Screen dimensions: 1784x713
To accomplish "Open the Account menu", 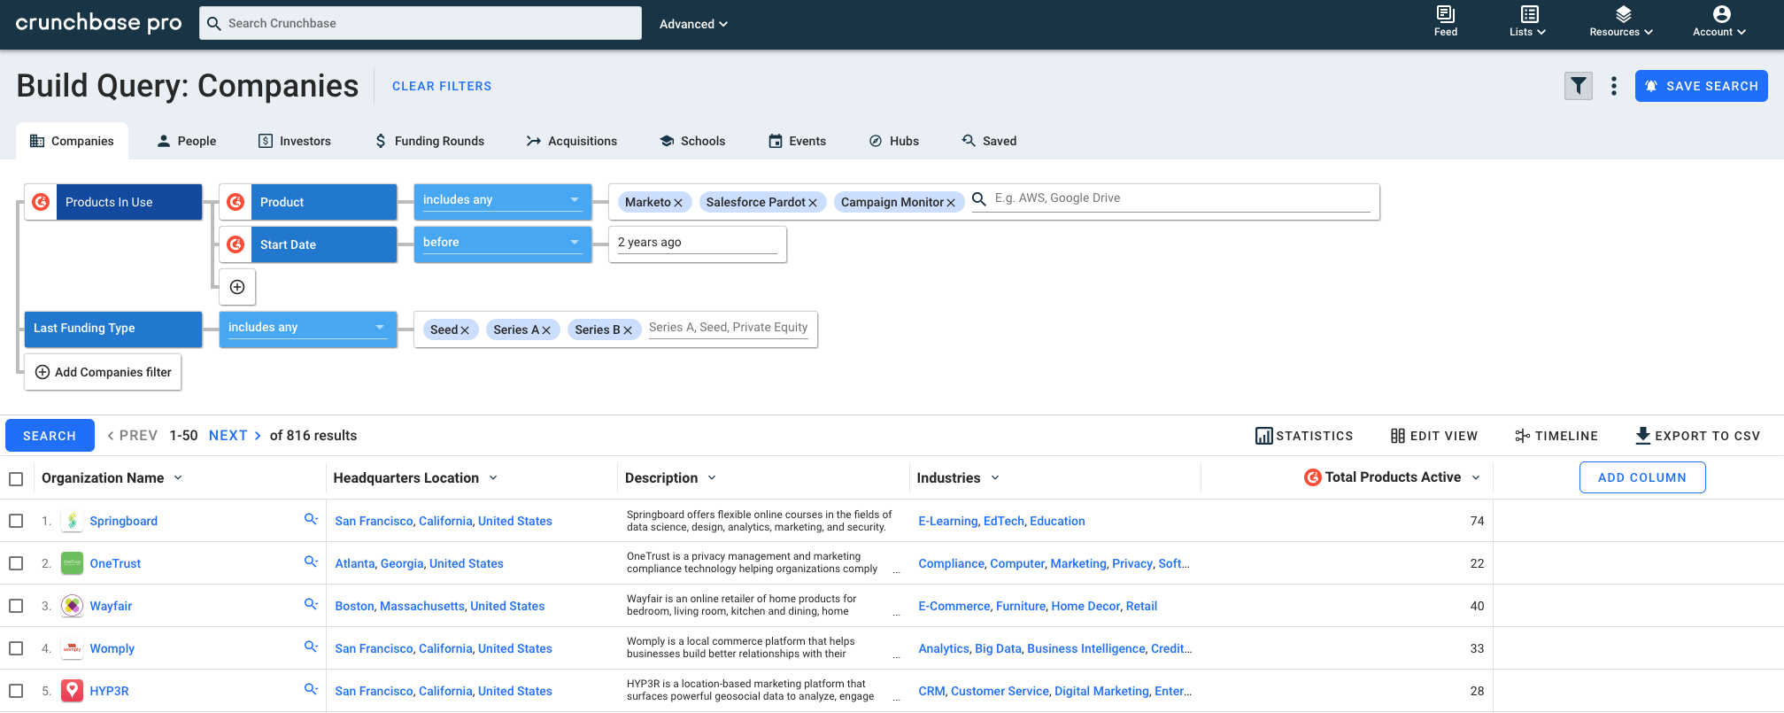I will click(x=1719, y=21).
